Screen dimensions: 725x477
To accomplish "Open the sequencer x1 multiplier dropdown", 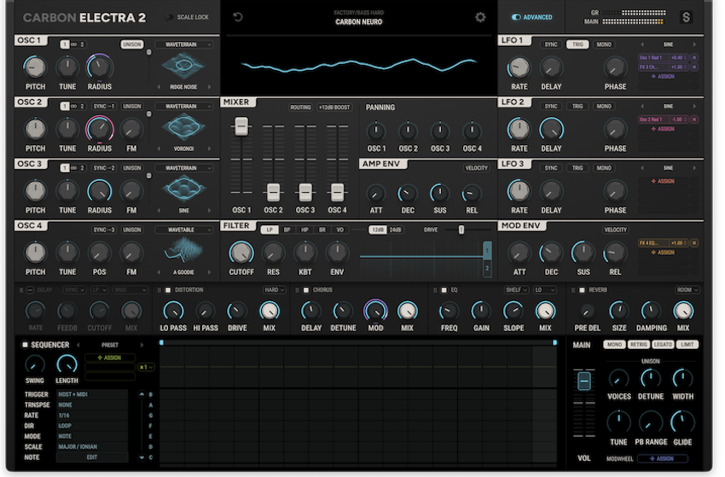I will click(x=146, y=367).
